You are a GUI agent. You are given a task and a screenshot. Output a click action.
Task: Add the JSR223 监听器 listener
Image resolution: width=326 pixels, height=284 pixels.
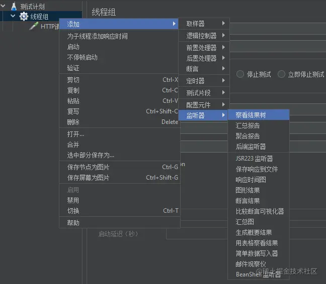point(259,159)
